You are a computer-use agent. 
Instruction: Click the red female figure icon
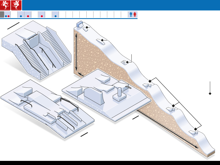click(135, 15)
